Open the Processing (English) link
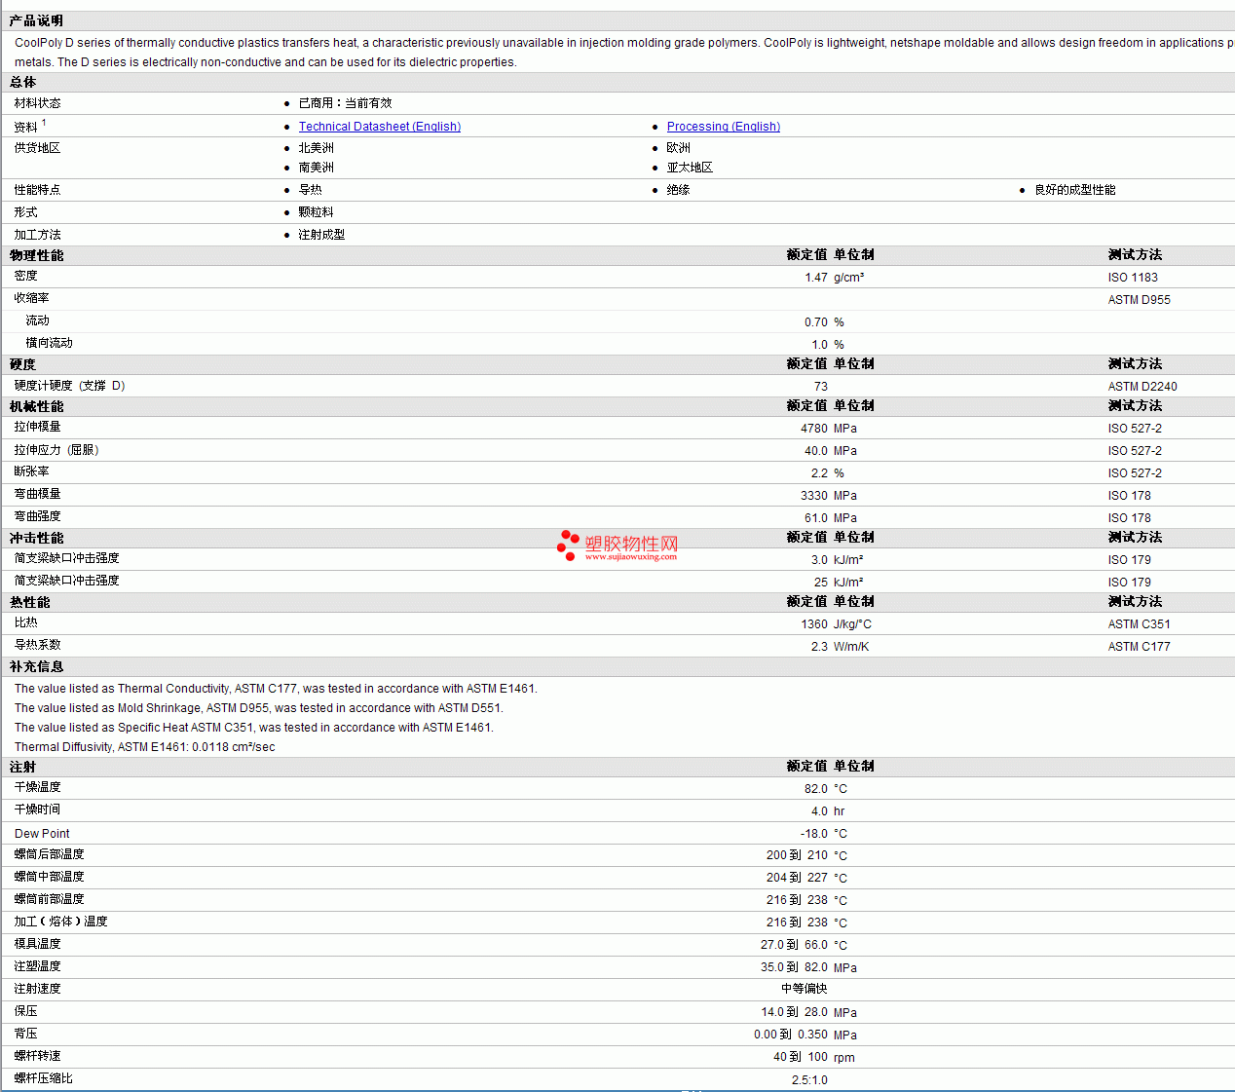This screenshot has width=1235, height=1092. click(x=724, y=127)
